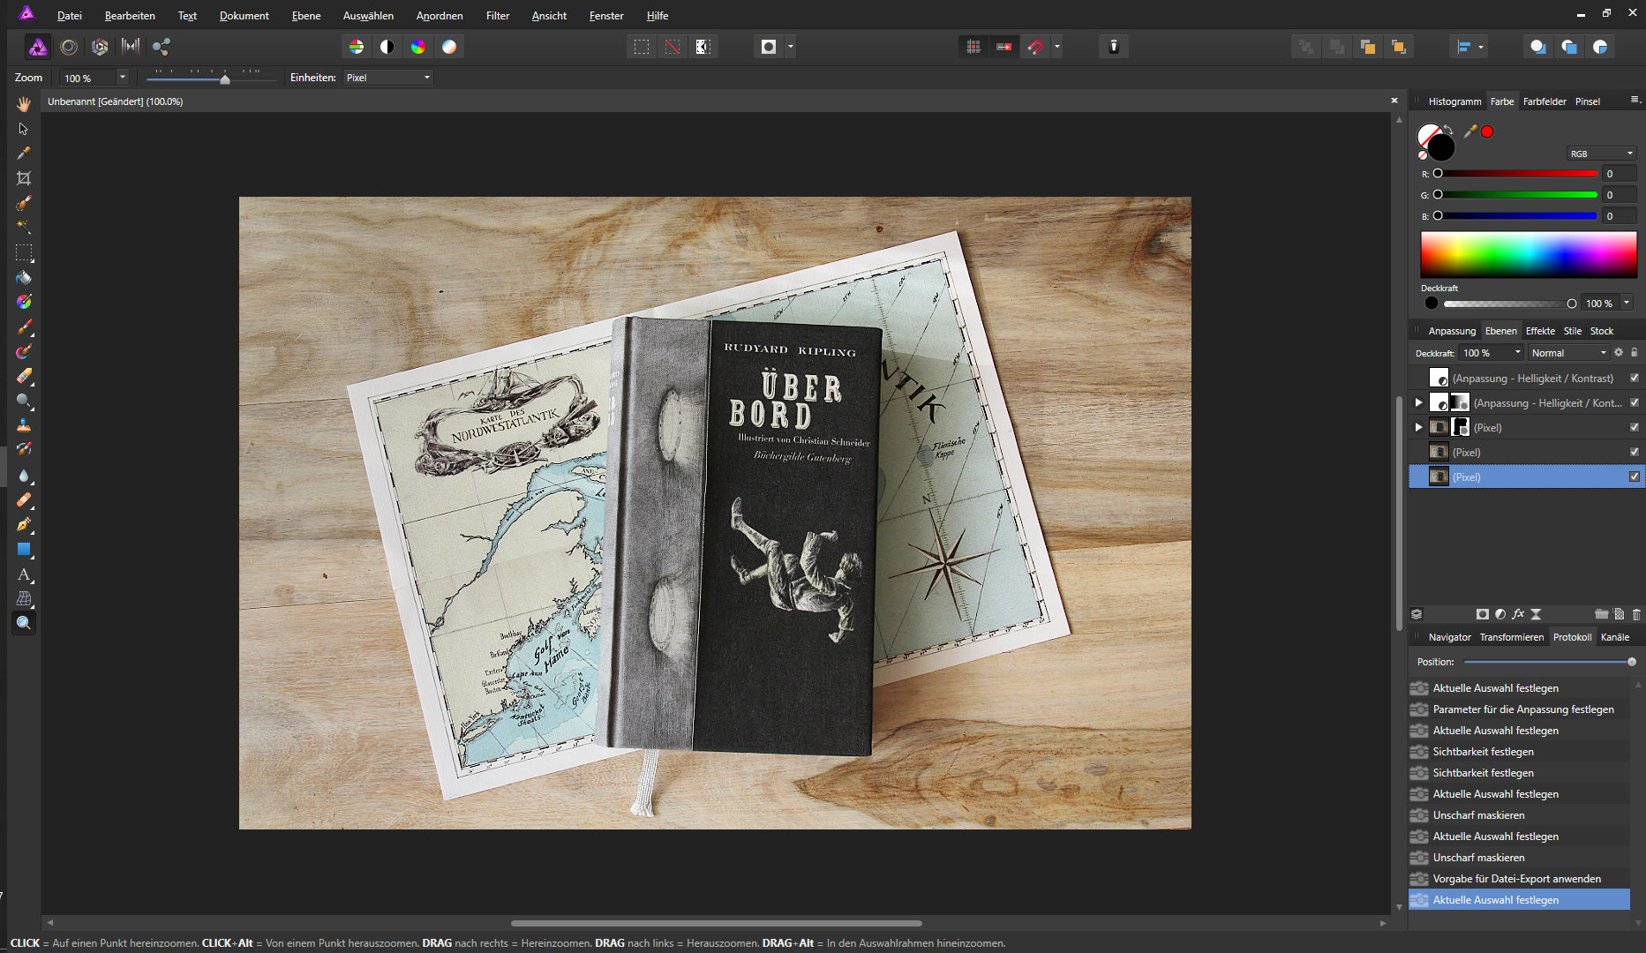1646x953 pixels.
Task: Select the Zoom magnifier tool
Action: [x=24, y=623]
